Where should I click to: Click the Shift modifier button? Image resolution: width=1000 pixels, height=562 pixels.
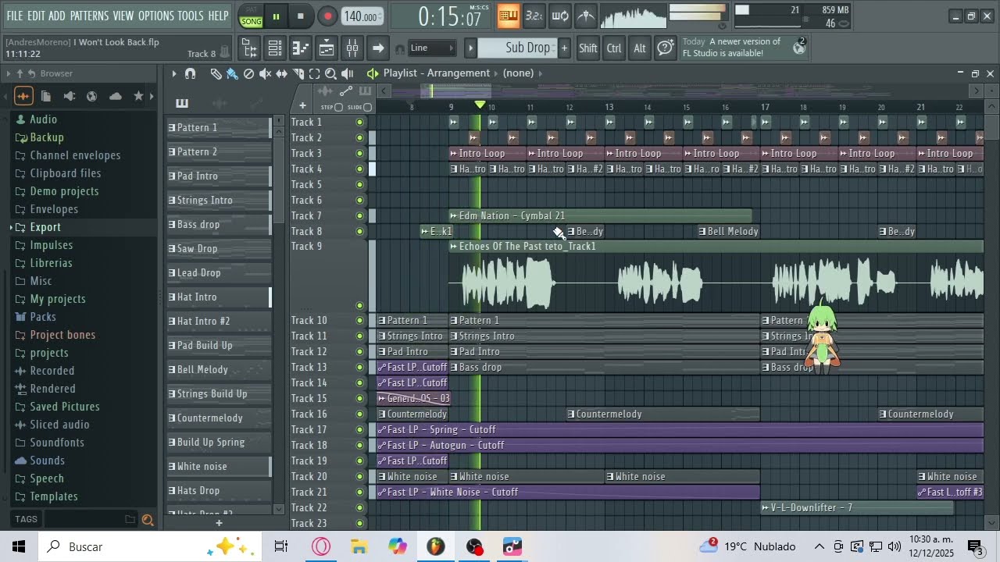point(588,48)
